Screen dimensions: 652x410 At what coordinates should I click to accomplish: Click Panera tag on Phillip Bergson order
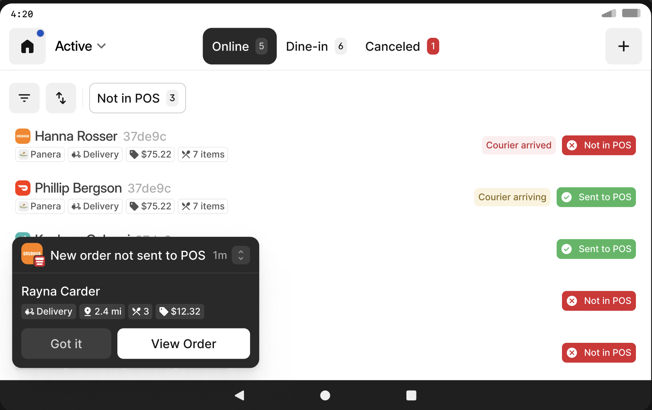(40, 206)
